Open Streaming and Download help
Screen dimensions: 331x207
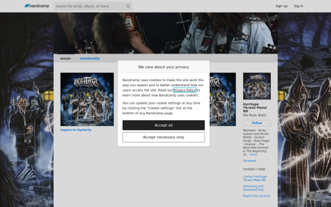(x=253, y=188)
